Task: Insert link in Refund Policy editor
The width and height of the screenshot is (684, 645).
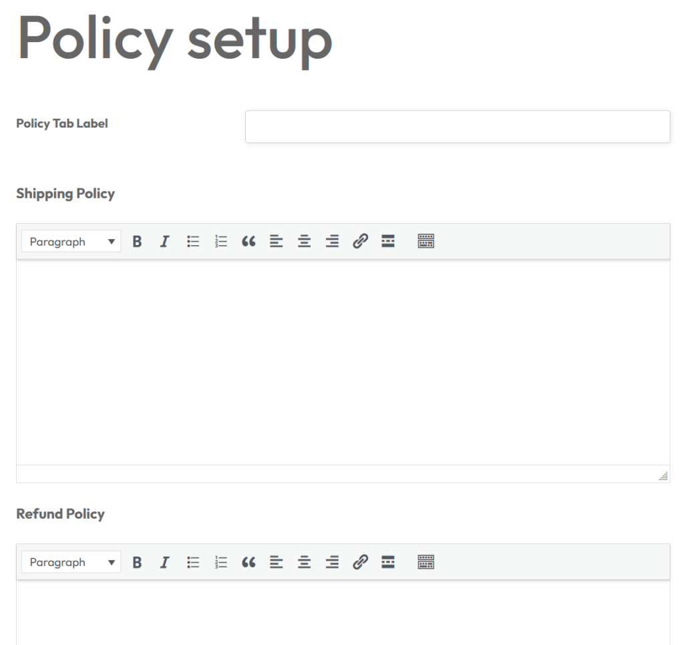Action: 360,562
